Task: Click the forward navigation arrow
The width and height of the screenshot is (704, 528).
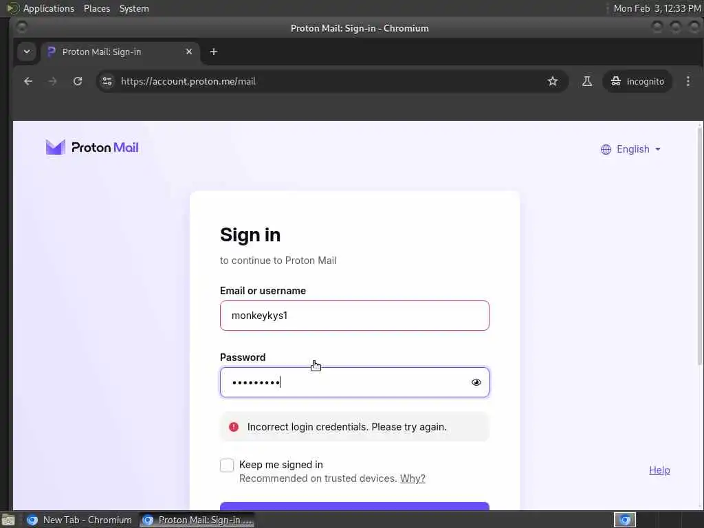Action: 52,81
